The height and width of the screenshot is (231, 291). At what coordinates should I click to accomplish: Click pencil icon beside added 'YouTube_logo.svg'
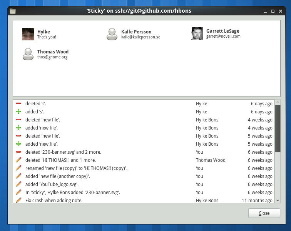click(18, 184)
